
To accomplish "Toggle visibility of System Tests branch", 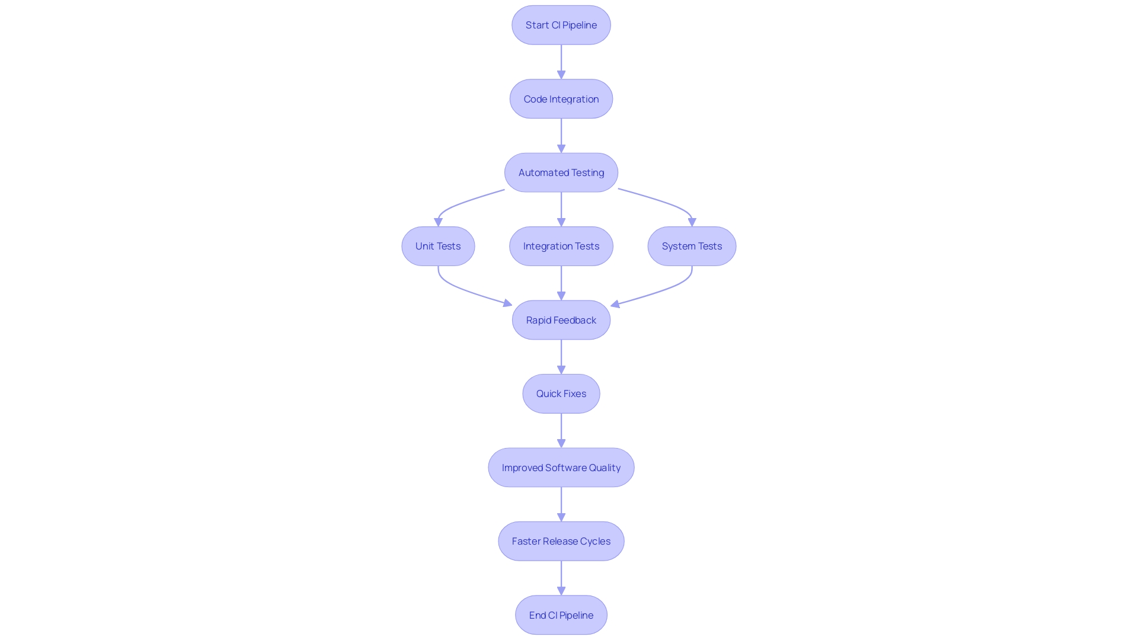I will point(692,246).
